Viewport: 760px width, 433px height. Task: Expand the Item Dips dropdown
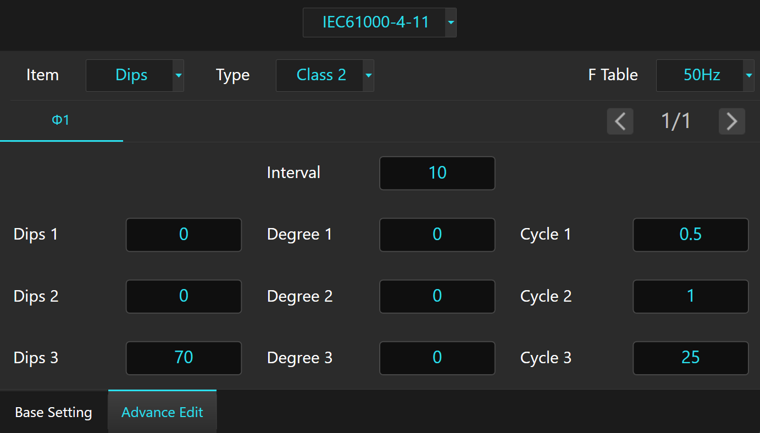135,75
